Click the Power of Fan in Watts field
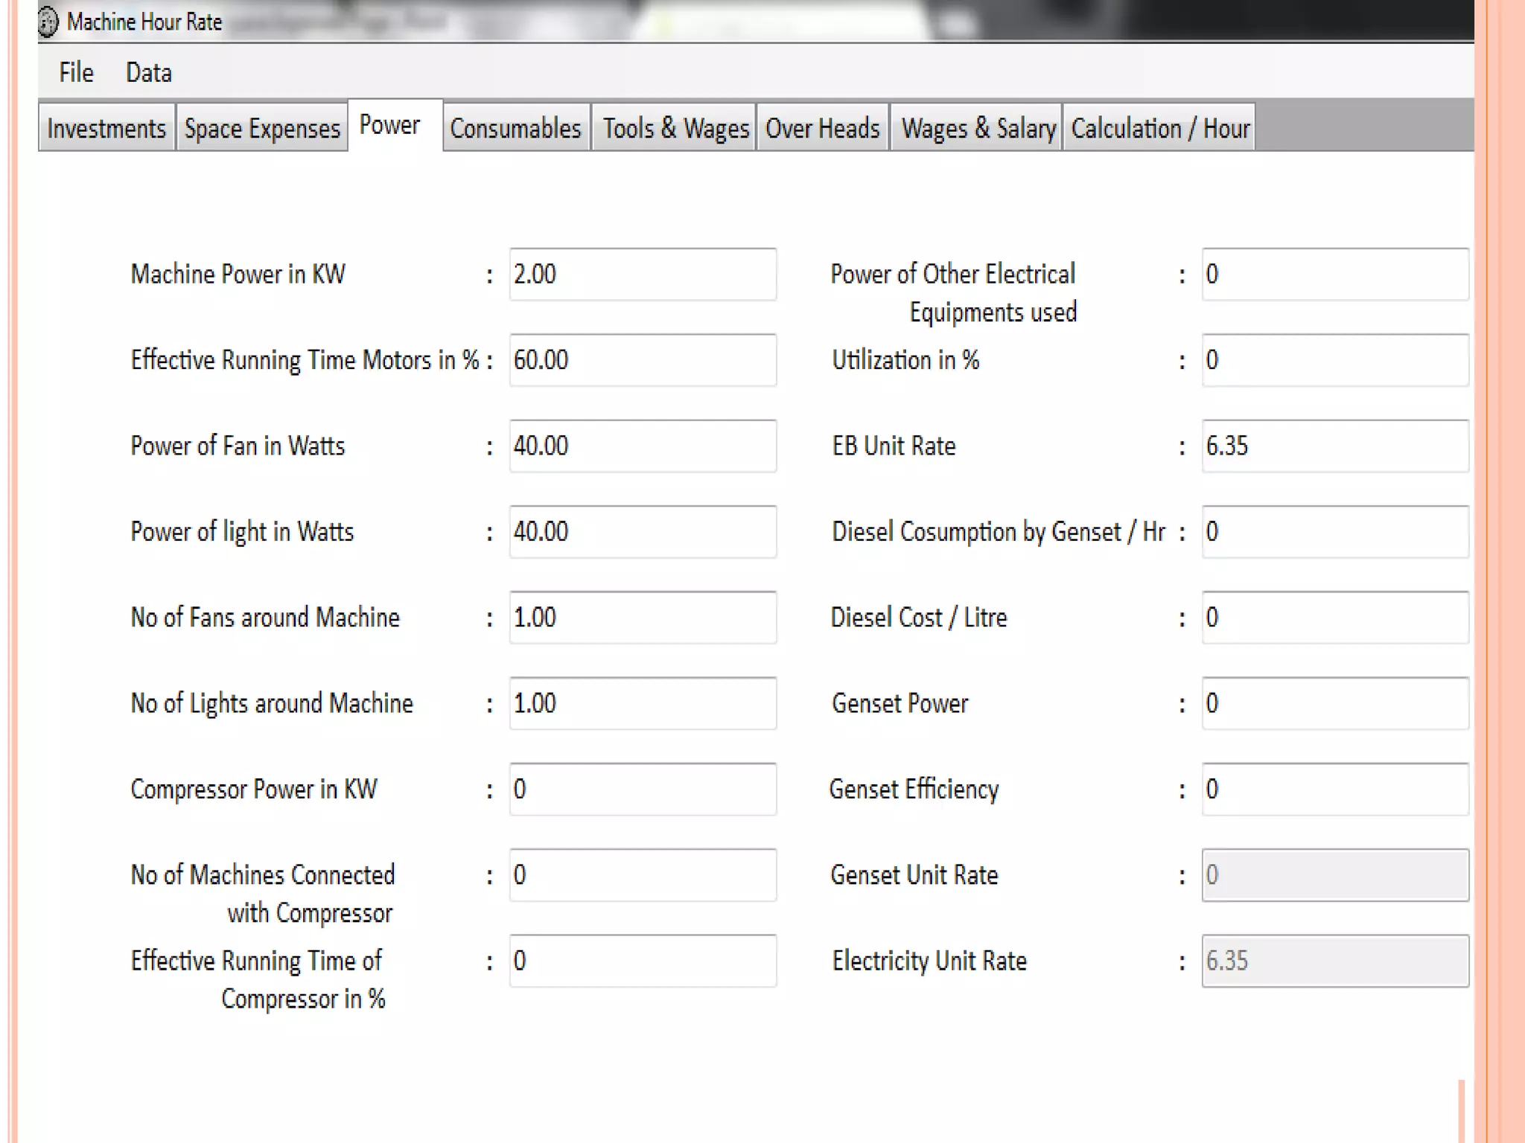1525x1143 pixels. point(642,446)
